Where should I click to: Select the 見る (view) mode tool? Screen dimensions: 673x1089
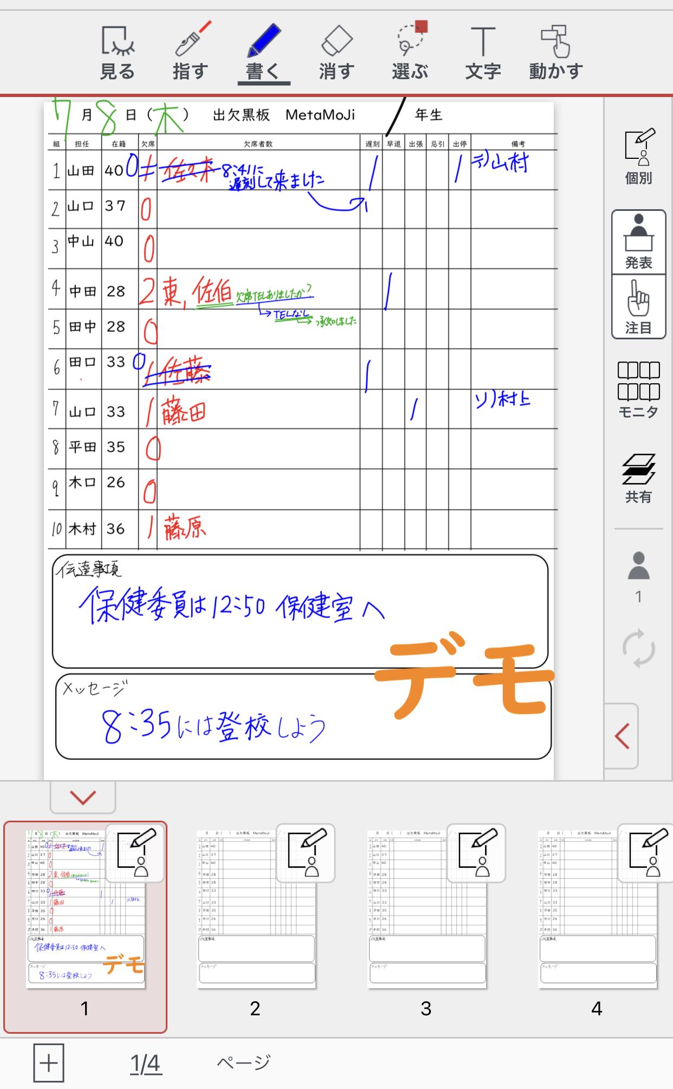118,53
